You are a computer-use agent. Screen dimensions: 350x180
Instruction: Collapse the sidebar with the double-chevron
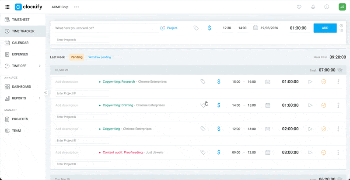(x=45, y=93)
